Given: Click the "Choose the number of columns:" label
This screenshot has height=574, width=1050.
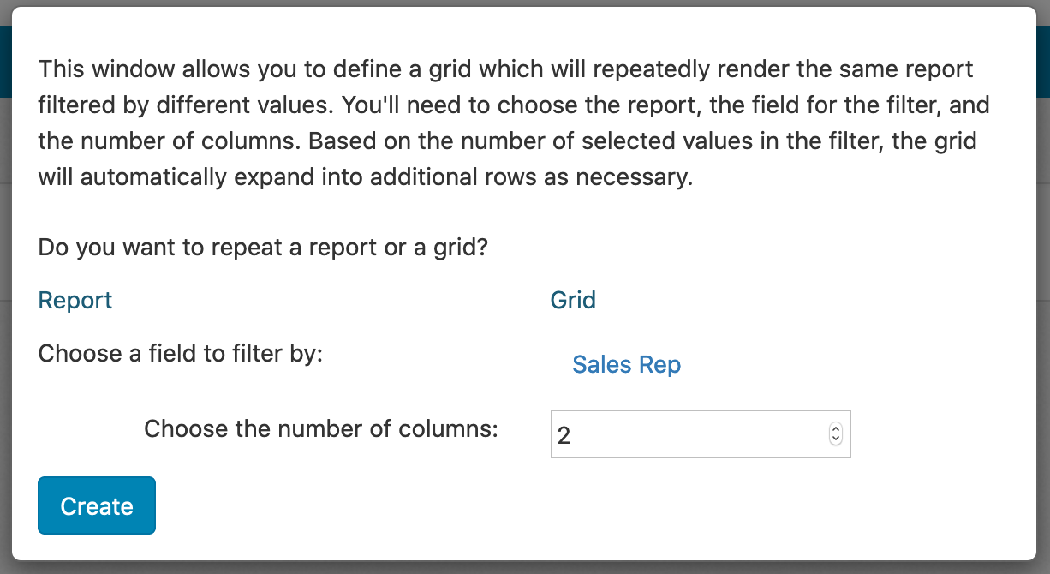Looking at the screenshot, I should tap(320, 428).
